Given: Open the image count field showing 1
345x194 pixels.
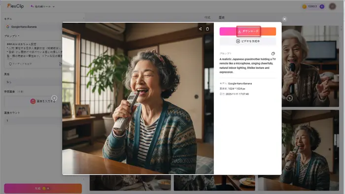Looking at the screenshot, I should 33,121.
